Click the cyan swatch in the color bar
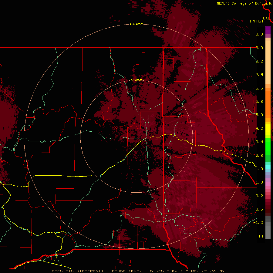The height and width of the screenshot is (273, 273). pos(268,167)
